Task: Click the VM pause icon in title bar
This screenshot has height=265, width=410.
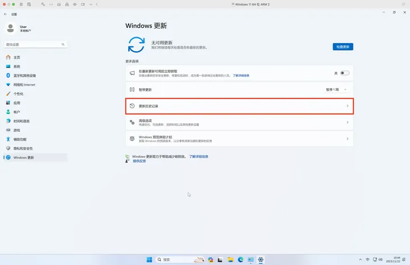Action: pos(21,5)
